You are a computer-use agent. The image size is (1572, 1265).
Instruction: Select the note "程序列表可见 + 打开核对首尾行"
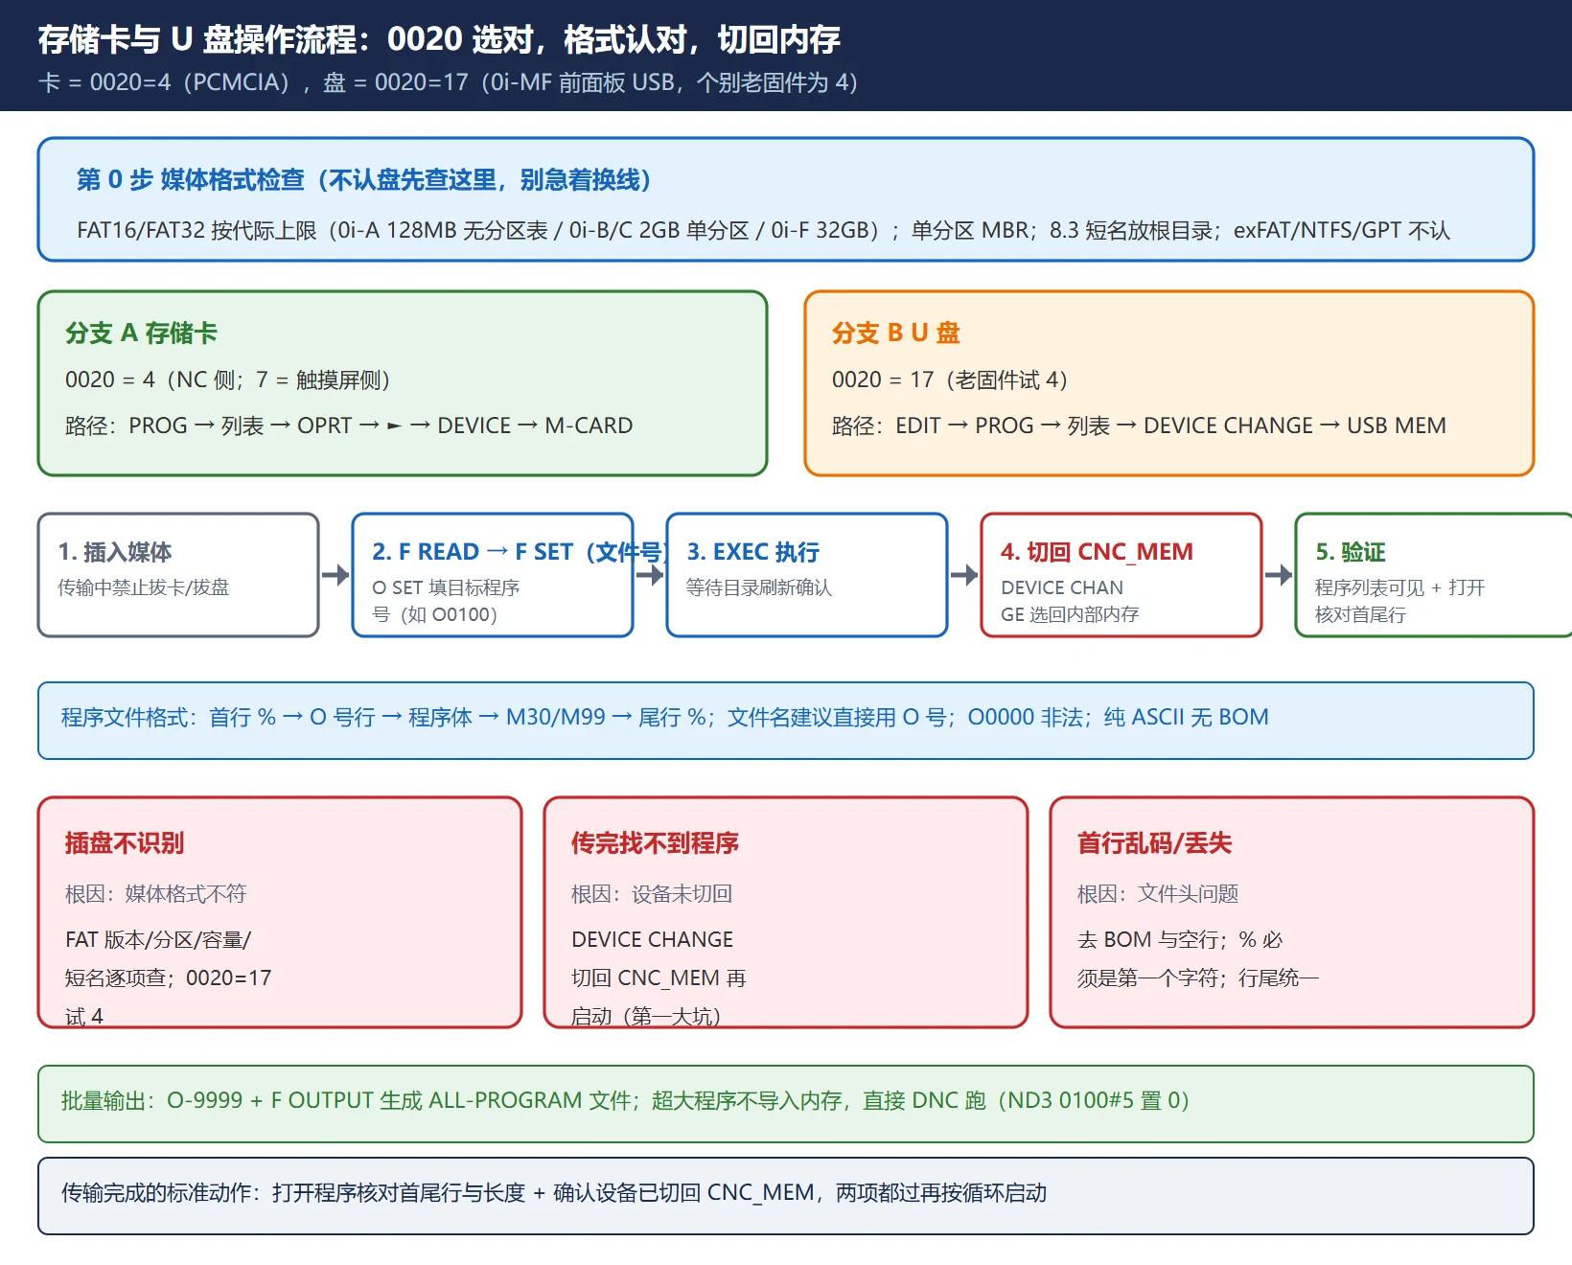tap(1399, 601)
